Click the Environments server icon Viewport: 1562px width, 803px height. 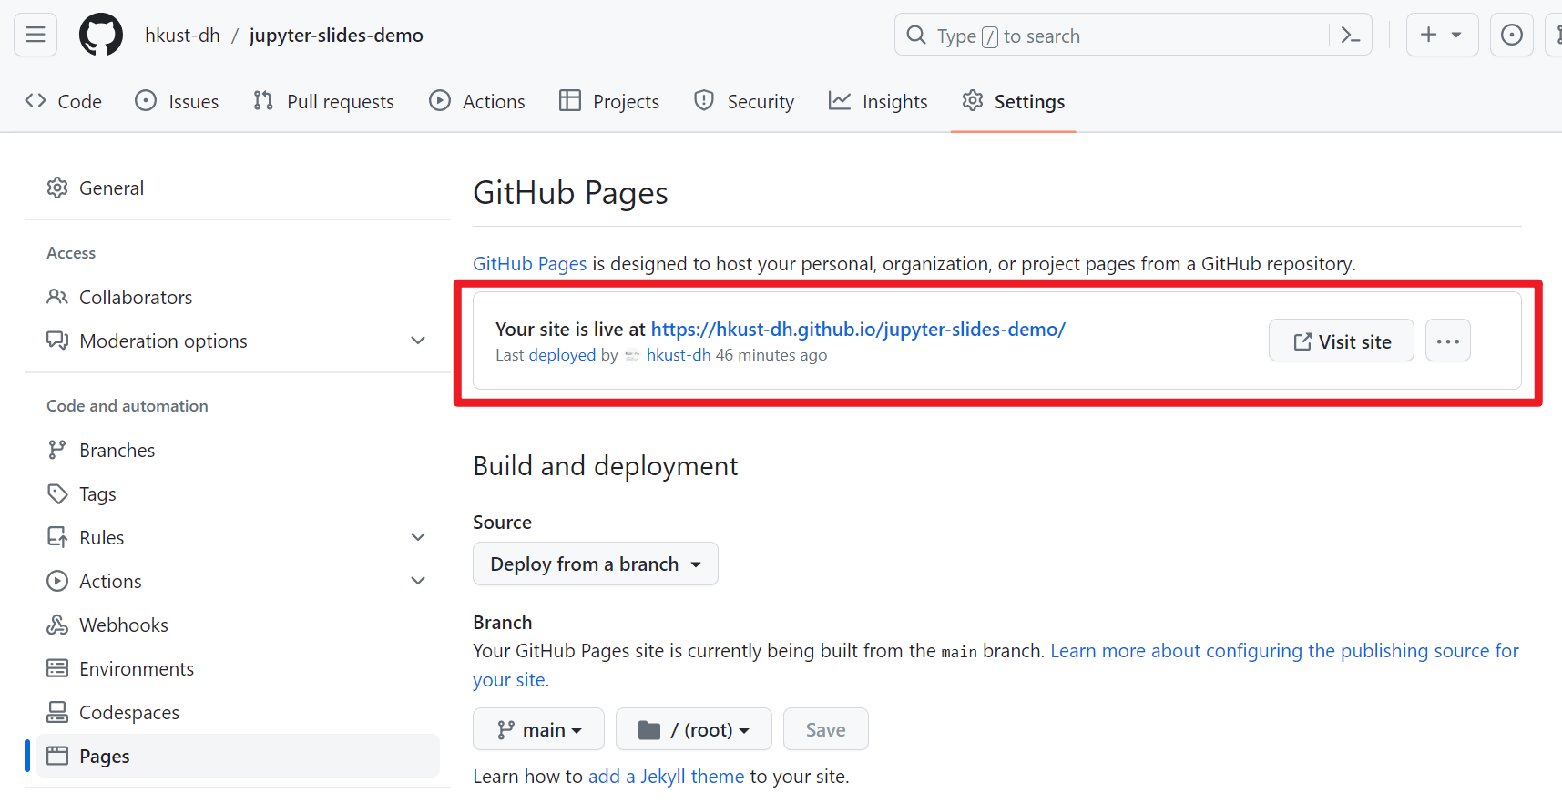tap(57, 668)
